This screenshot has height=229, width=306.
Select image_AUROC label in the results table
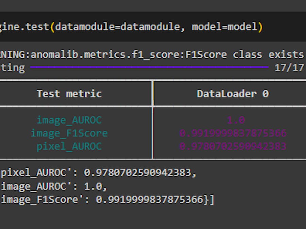69,120
